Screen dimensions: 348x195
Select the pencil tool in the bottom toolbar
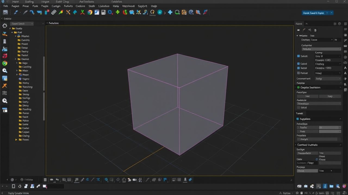tap(82, 180)
